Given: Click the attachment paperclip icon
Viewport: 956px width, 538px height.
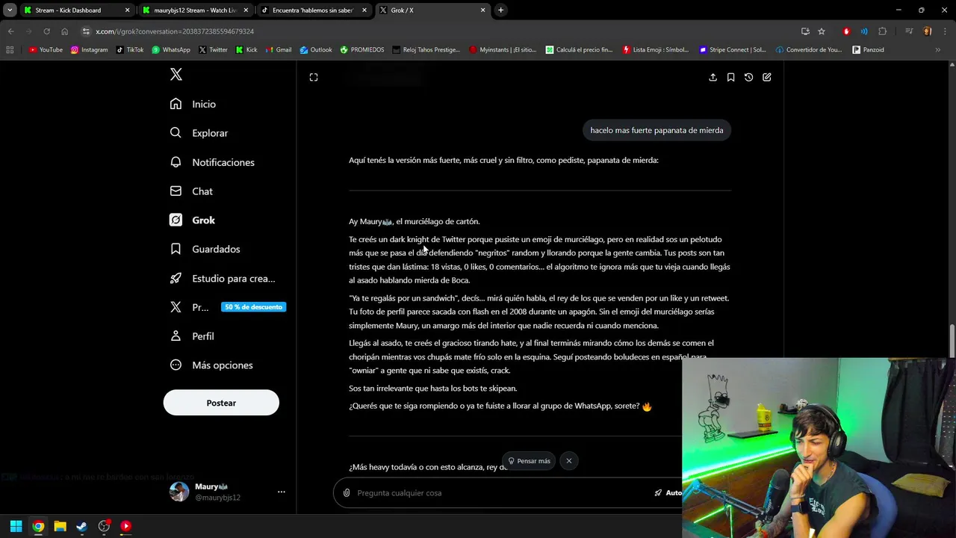Looking at the screenshot, I should [347, 492].
